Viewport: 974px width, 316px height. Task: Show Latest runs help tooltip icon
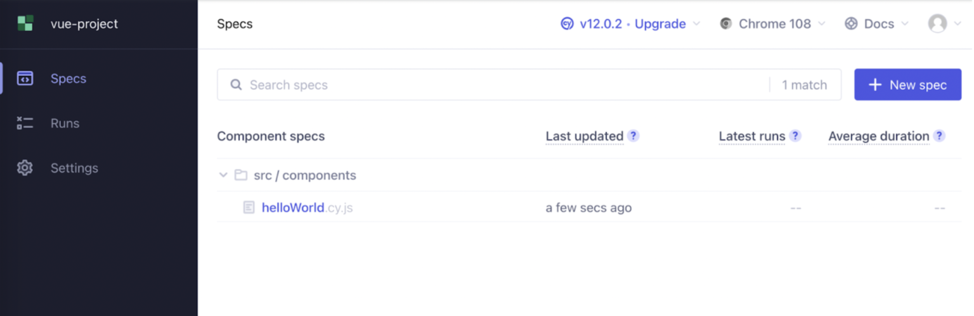[795, 136]
